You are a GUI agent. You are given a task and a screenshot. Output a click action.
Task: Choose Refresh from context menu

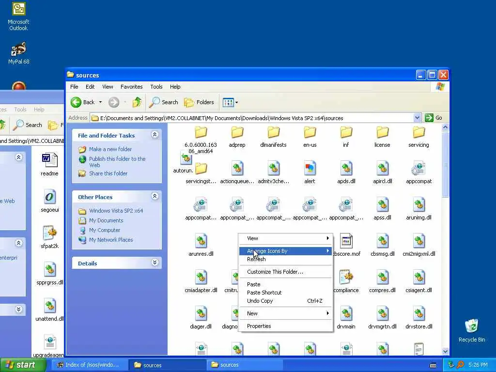(285, 259)
